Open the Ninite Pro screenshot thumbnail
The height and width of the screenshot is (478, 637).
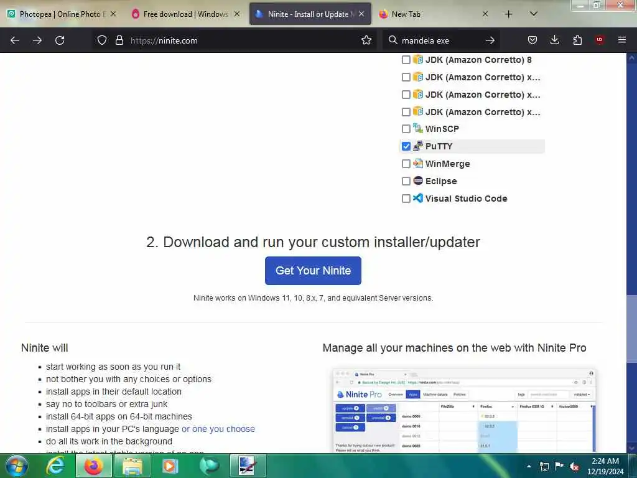point(464,411)
